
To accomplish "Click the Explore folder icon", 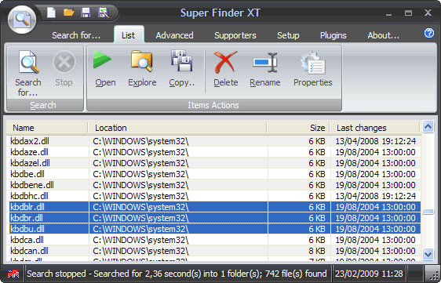I will click(x=141, y=60).
